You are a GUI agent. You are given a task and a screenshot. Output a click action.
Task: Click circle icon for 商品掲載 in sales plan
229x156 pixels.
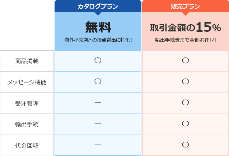[x=186, y=60]
